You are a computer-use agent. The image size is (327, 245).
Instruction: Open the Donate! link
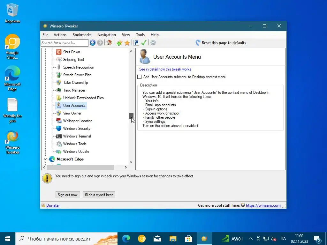tap(53, 205)
